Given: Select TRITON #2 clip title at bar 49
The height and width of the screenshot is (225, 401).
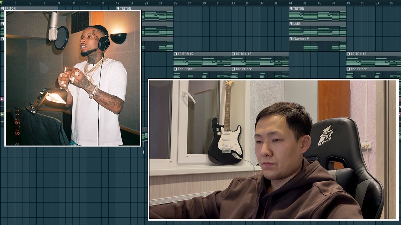Looking at the screenshot, I should tap(359, 54).
